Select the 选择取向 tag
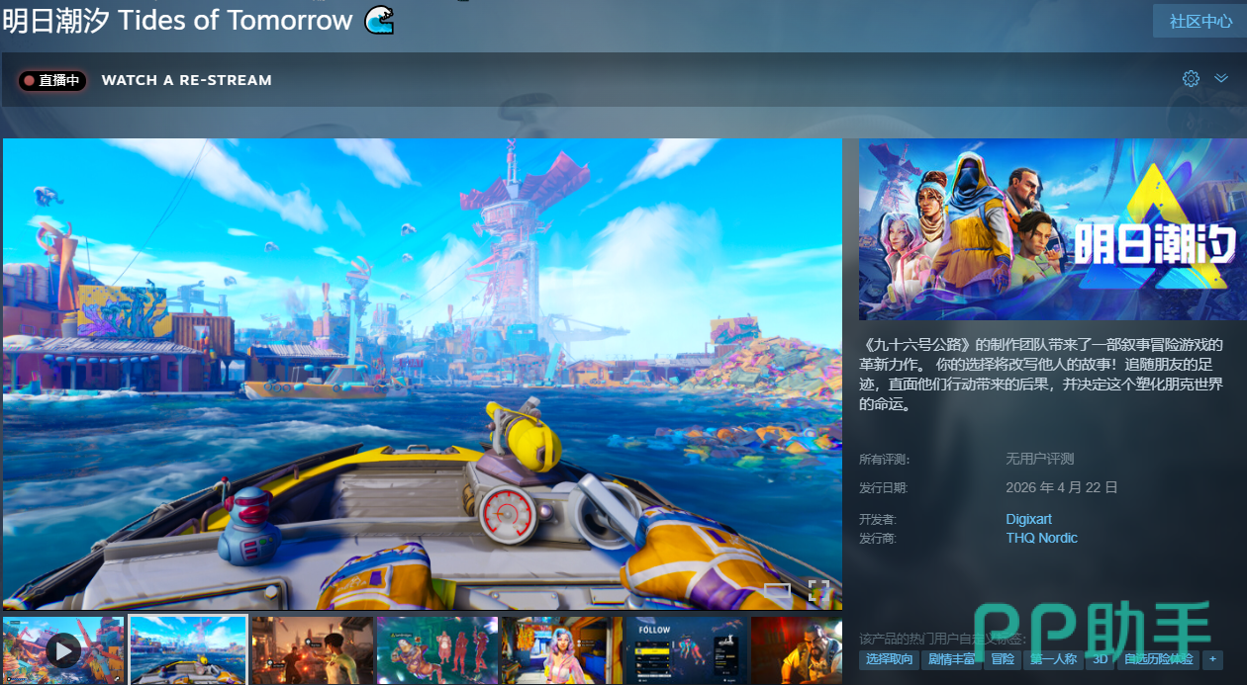The width and height of the screenshot is (1247, 685). coord(889,659)
